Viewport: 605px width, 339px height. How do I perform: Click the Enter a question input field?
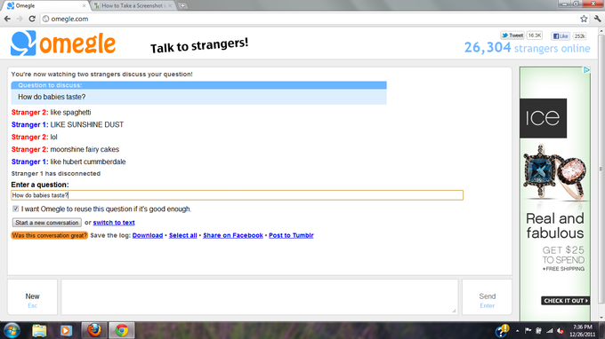pyautogui.click(x=237, y=195)
